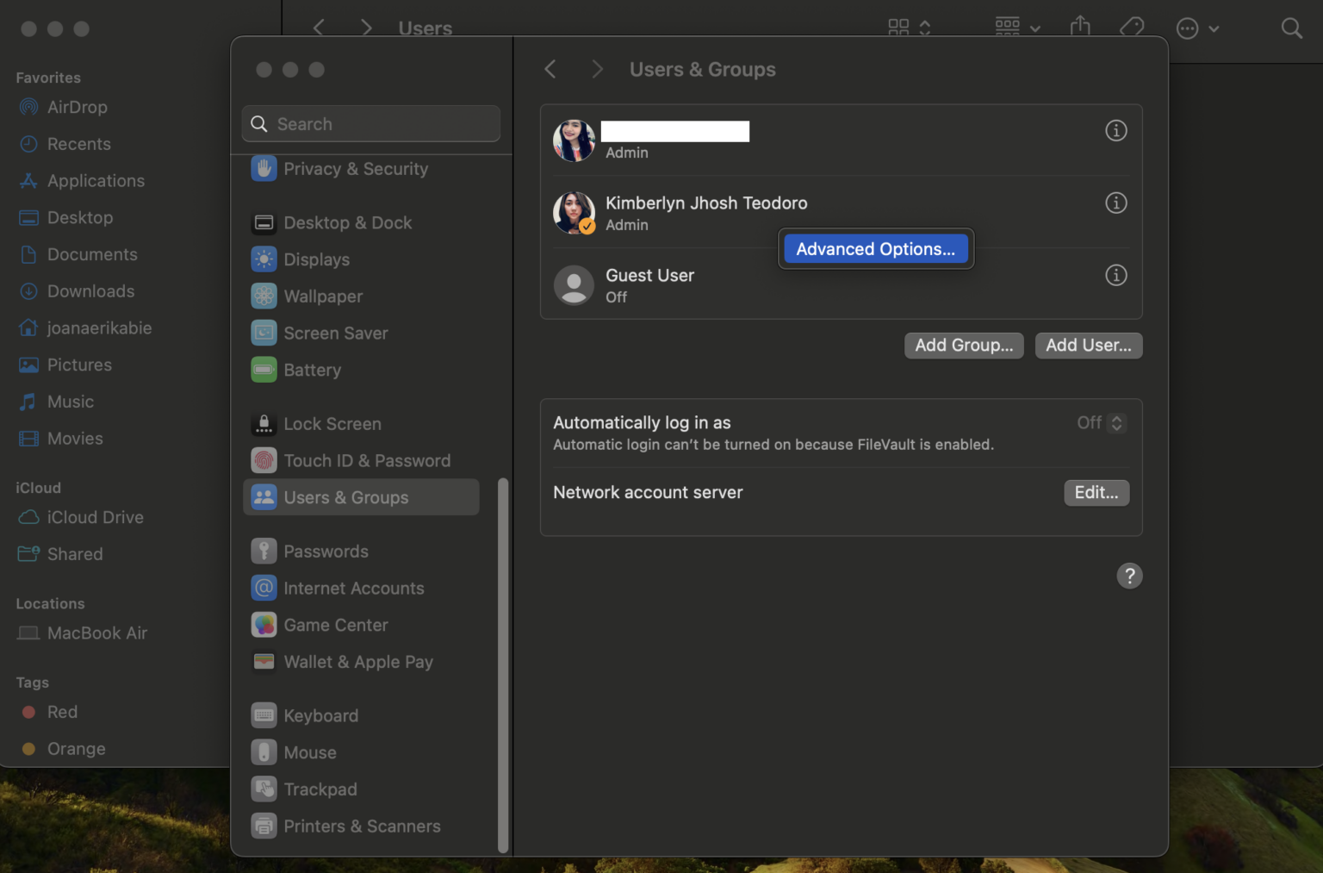Open Printers & Scanners settings icon
This screenshot has height=873, width=1323.
[264, 826]
